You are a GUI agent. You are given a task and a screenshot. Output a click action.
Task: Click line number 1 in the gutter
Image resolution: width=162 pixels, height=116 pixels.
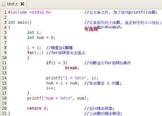(5, 12)
